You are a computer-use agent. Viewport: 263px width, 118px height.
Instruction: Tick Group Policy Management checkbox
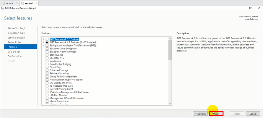tap(47, 77)
